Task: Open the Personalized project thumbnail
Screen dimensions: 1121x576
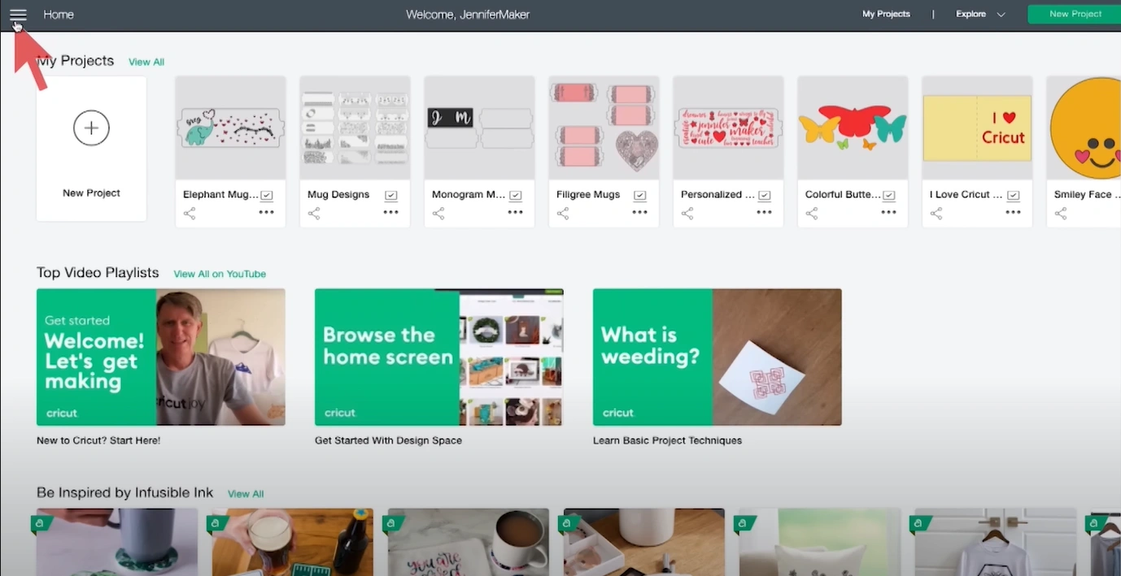Action: [x=728, y=128]
